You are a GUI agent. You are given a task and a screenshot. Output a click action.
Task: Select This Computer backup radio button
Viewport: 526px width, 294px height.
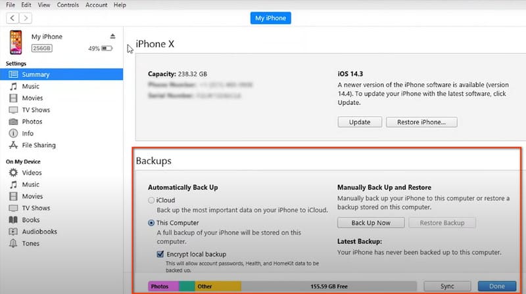(x=152, y=223)
